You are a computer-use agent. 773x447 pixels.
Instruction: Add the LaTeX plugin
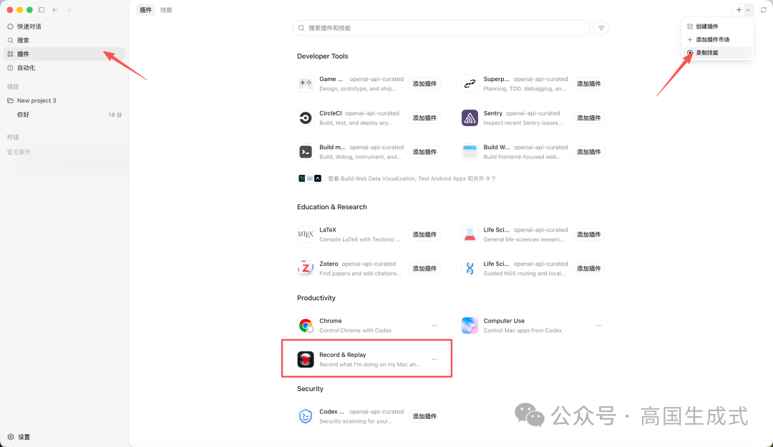pyautogui.click(x=424, y=234)
